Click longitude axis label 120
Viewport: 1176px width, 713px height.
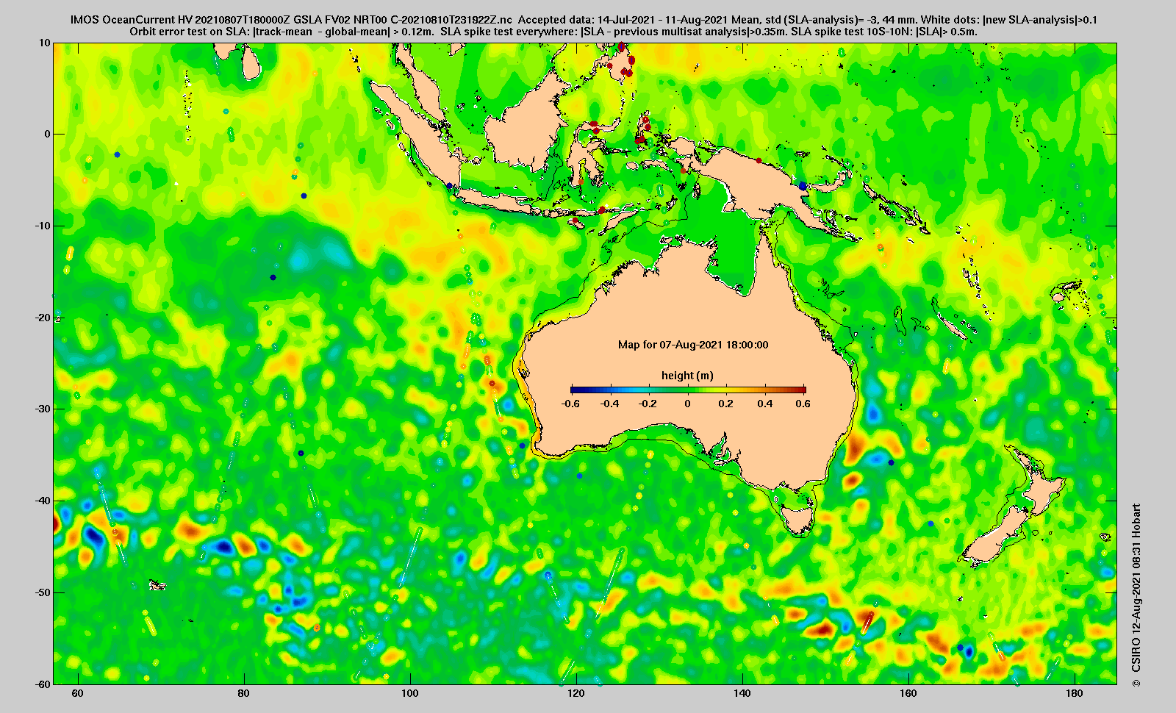pos(576,694)
